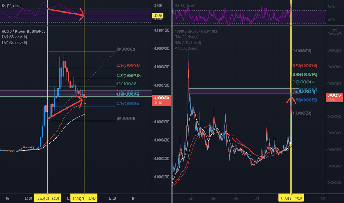Viewport: 344px width, 203px height.
Task: Click the 0.5(0.00006943) Fib label on 4h chart
Action: tap(303, 82)
